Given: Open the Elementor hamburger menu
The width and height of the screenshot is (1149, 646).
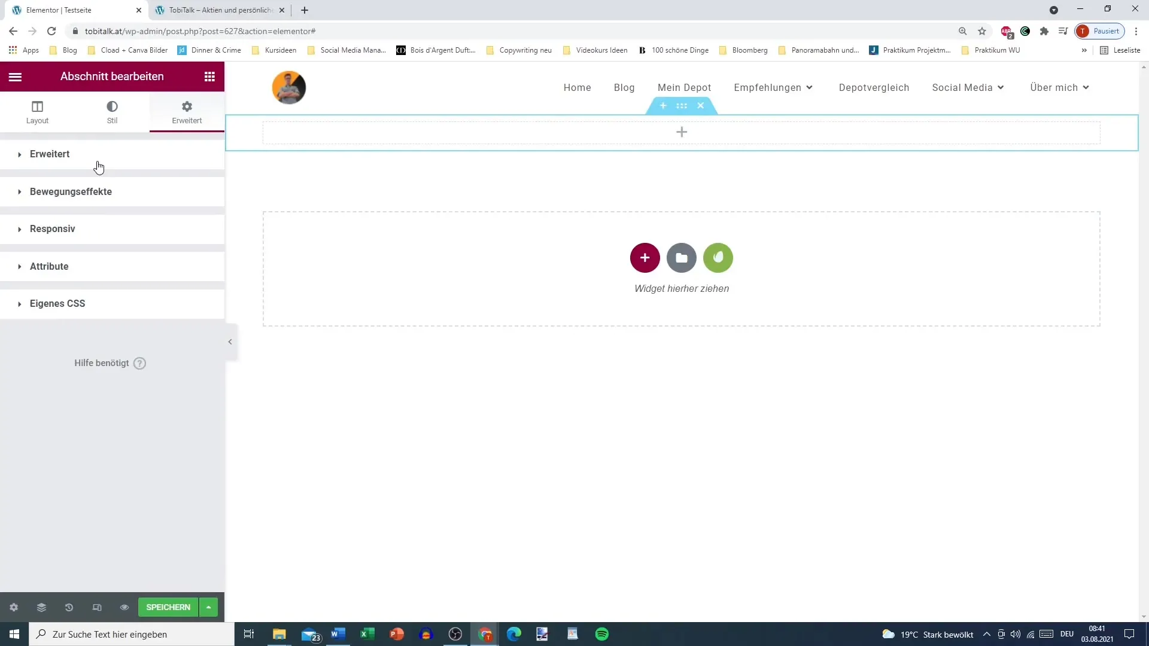Looking at the screenshot, I should [16, 77].
